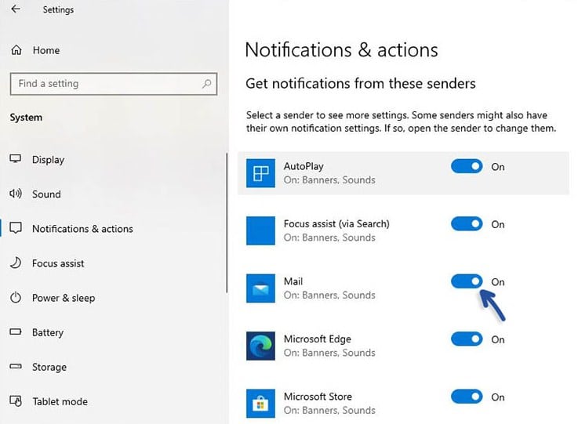
Task: Open Mail sender settings by name
Action: [x=293, y=281]
